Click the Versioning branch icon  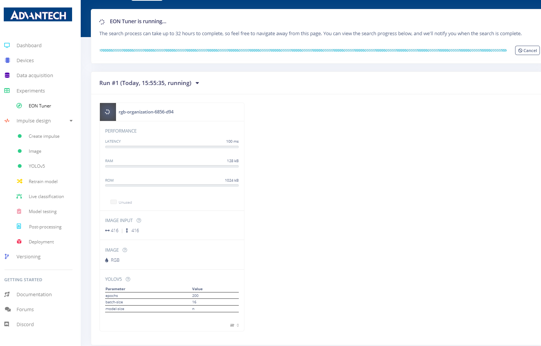pyautogui.click(x=6, y=257)
